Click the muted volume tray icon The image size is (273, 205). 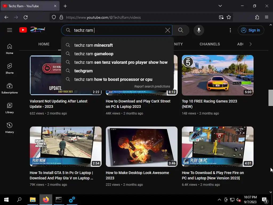pos(238,200)
